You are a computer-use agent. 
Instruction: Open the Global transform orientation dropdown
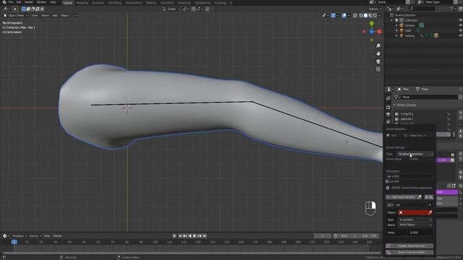coord(171,9)
